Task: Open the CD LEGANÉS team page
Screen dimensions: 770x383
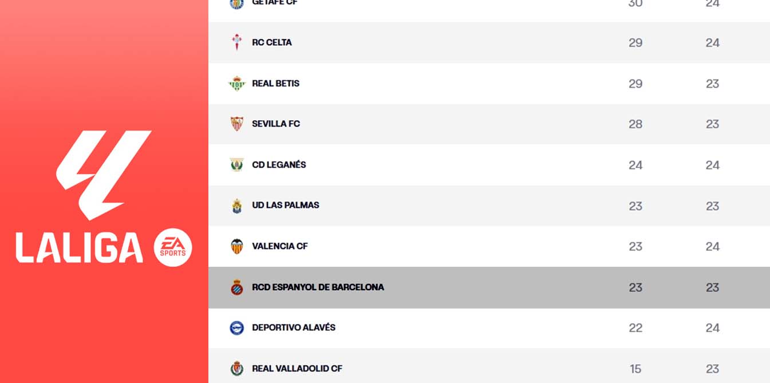Action: [279, 165]
